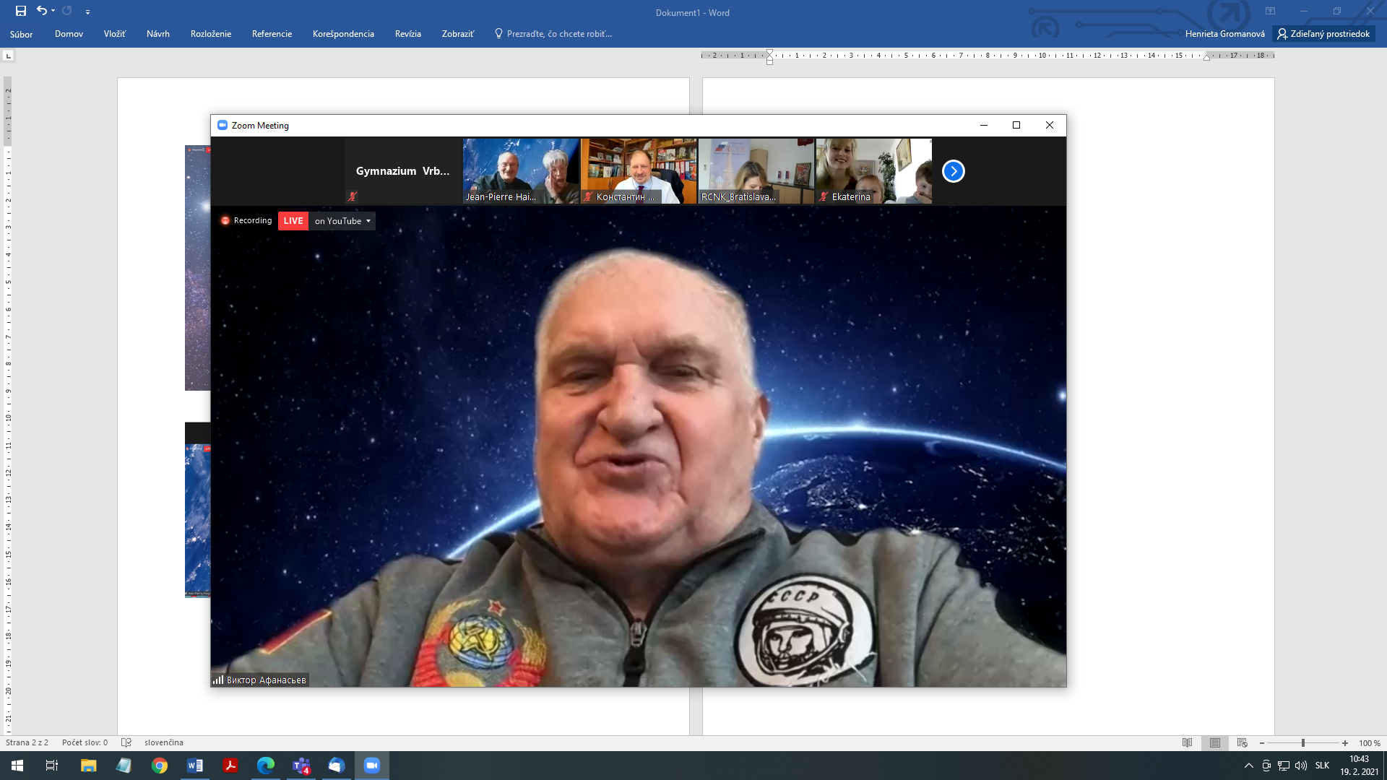Click the Zoom Recording indicator

246,221
